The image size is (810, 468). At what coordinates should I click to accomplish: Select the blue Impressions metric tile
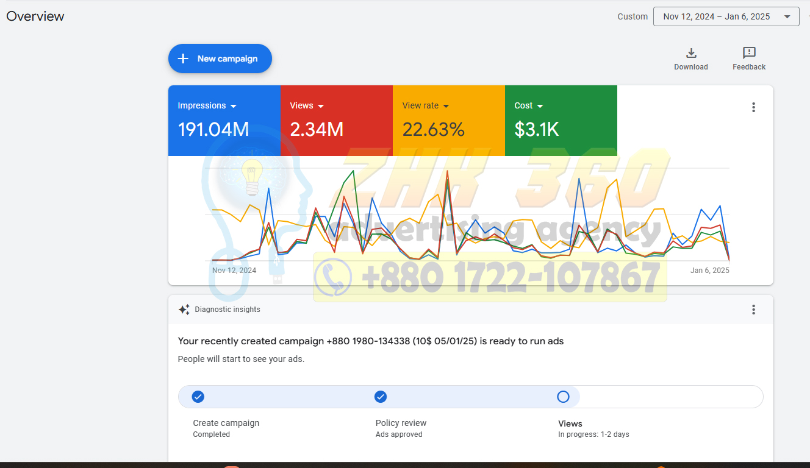click(224, 121)
